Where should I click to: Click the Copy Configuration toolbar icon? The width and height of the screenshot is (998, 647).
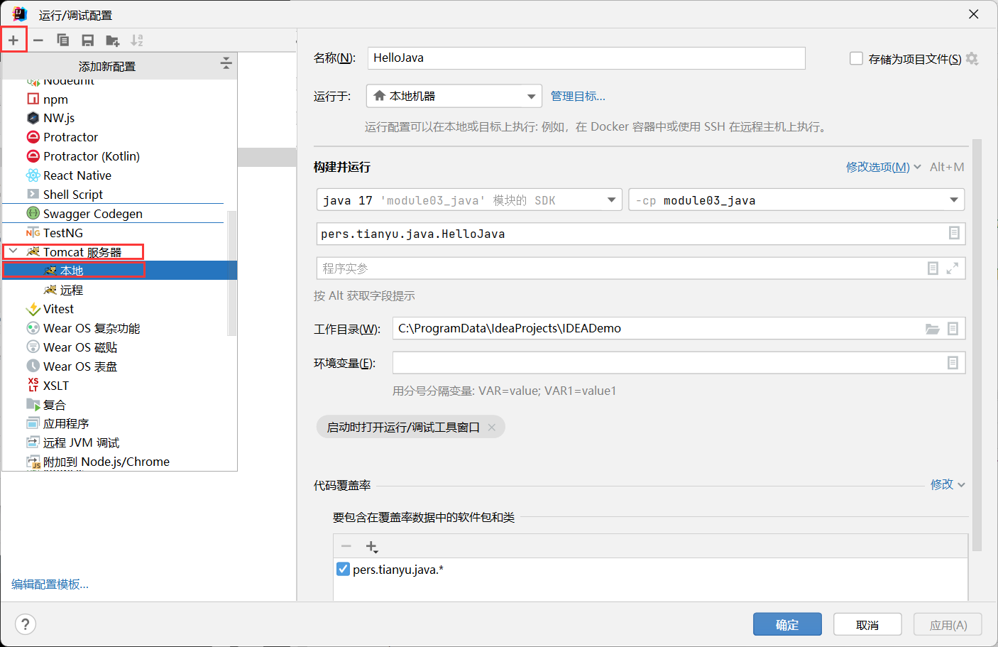tap(63, 40)
